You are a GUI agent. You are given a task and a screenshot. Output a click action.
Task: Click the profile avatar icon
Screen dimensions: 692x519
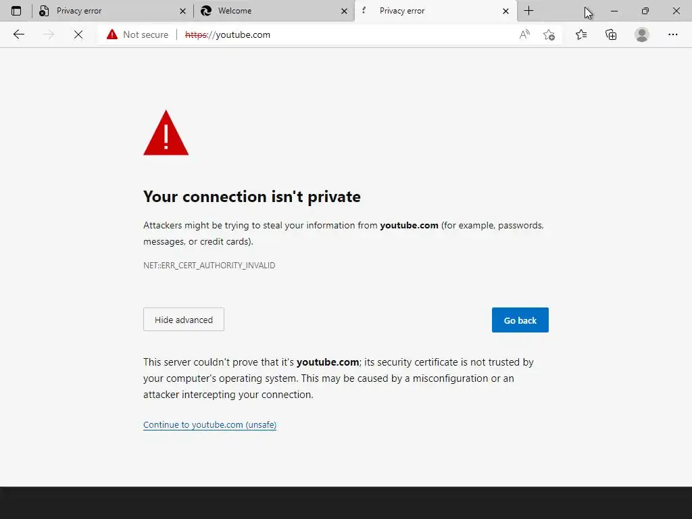click(642, 34)
